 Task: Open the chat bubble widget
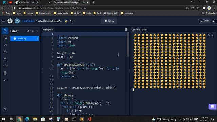coord(213,106)
